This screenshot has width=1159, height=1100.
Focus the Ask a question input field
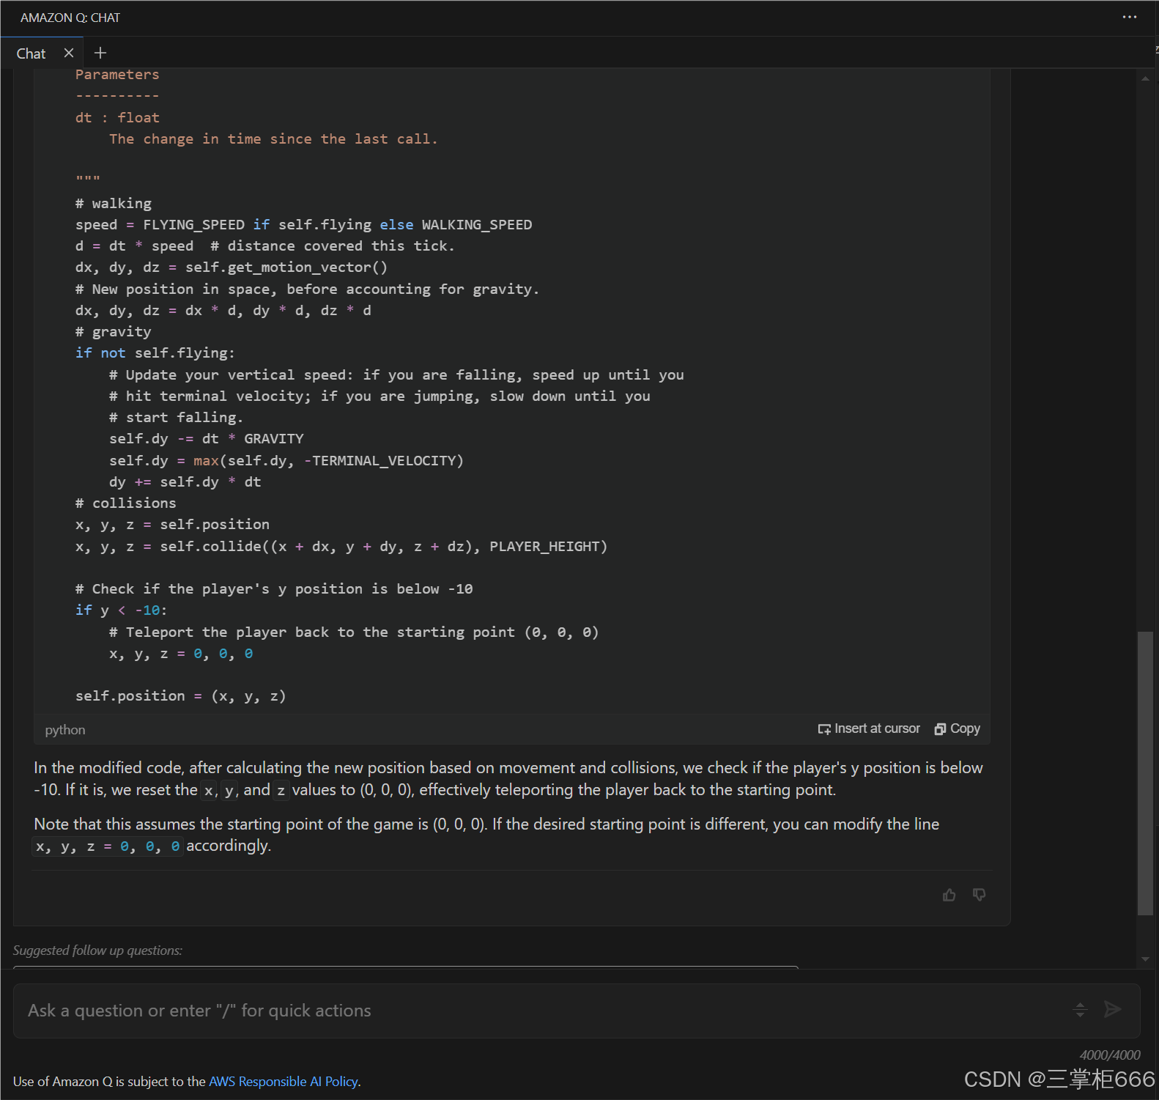click(x=542, y=1011)
